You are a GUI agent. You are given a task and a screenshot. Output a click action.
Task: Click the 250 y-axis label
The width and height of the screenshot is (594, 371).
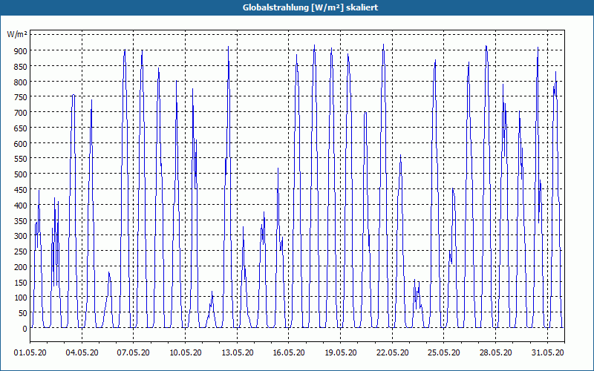click(x=21, y=252)
